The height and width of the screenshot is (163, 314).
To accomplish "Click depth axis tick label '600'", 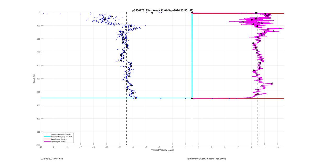I will 38,92.
